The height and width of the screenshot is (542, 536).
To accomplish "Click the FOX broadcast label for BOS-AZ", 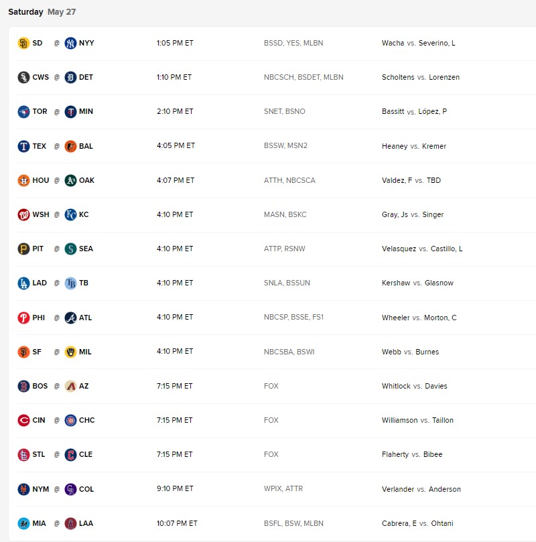I will [x=271, y=386].
